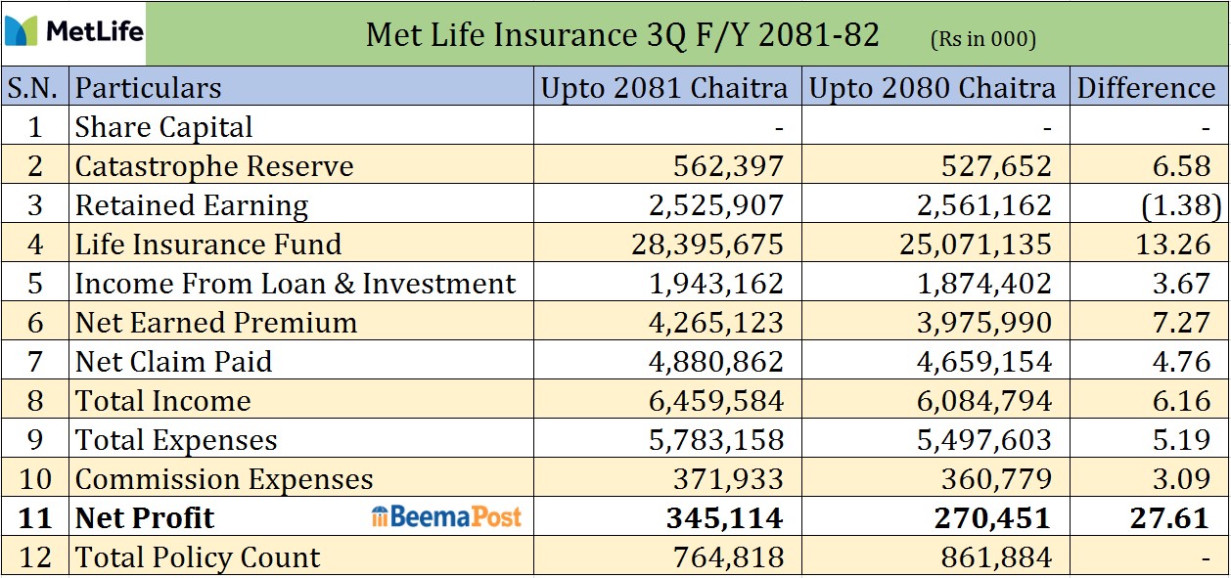The width and height of the screenshot is (1231, 578).
Task: Click the Total Income row label
Action: pyautogui.click(x=163, y=401)
